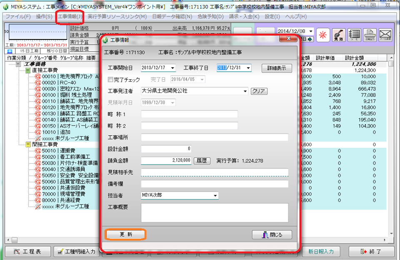Expand the 工事発注者 combo box
The width and height of the screenshot is (400, 260).
click(x=245, y=91)
